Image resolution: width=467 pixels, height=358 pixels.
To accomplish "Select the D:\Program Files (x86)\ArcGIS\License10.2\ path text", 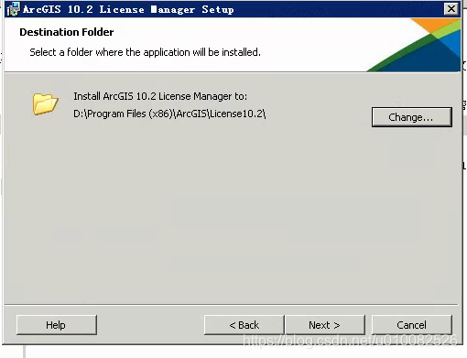I will (x=169, y=114).
